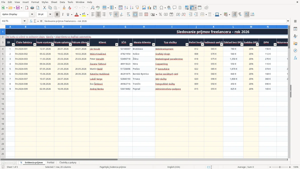Switch to the Prehľad sheet tab
Image resolution: width=300 pixels, height=169 pixels.
click(x=50, y=163)
